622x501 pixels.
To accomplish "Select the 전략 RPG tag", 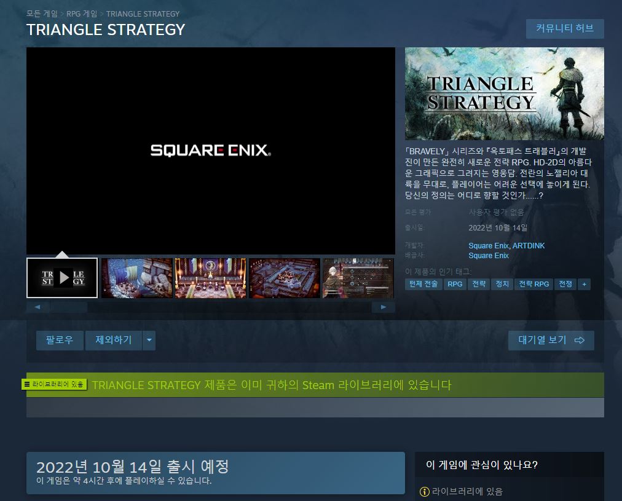I will [x=533, y=284].
